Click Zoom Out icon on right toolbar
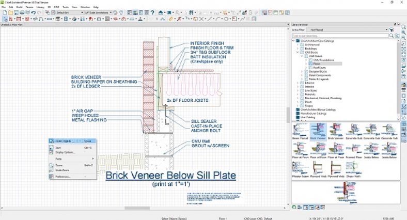407x220 pixels. click(403, 38)
